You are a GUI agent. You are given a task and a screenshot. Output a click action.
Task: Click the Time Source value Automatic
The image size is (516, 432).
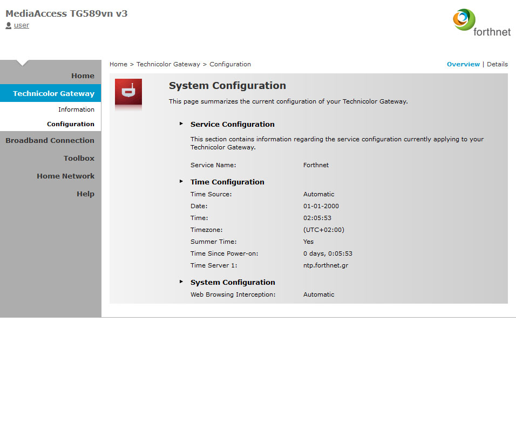point(318,194)
